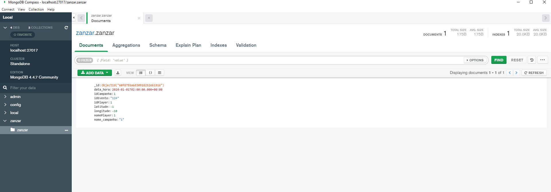
Task: Export the collection with the export icon
Action: tap(118, 73)
